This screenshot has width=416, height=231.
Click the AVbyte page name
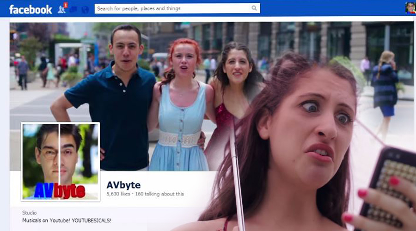click(123, 185)
